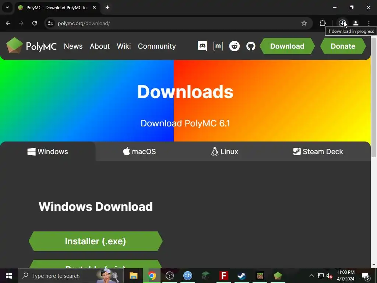This screenshot has width=377, height=283.
Task: View site information icon in address bar
Action: pyautogui.click(x=50, y=23)
